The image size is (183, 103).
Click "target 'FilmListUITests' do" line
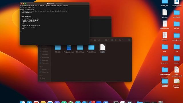31,26
